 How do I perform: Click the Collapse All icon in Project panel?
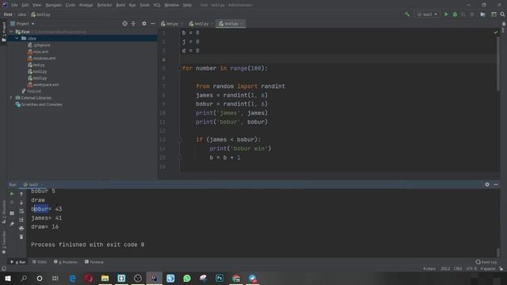(x=133, y=24)
